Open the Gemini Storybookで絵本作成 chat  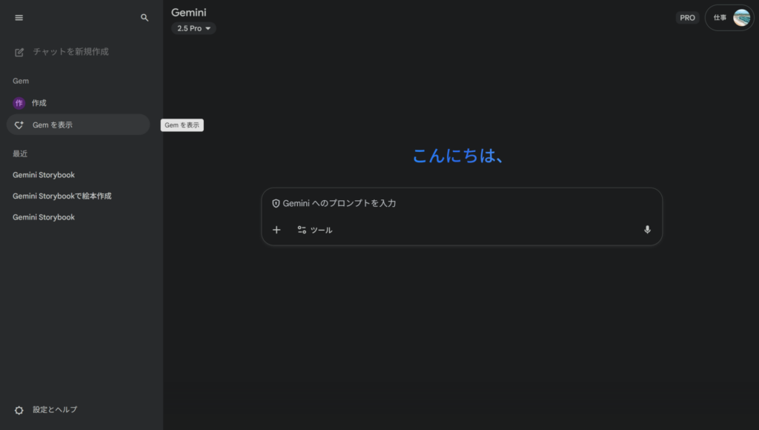tap(62, 196)
